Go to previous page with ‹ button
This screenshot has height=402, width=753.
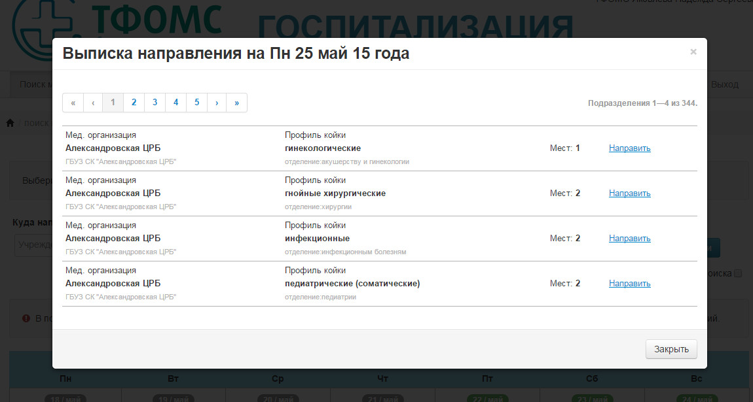(93, 103)
